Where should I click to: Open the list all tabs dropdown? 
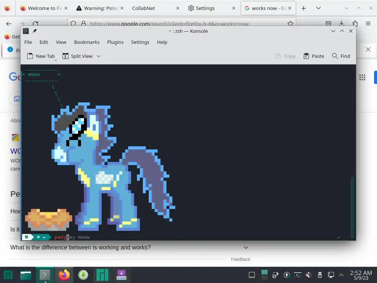pos(318,8)
